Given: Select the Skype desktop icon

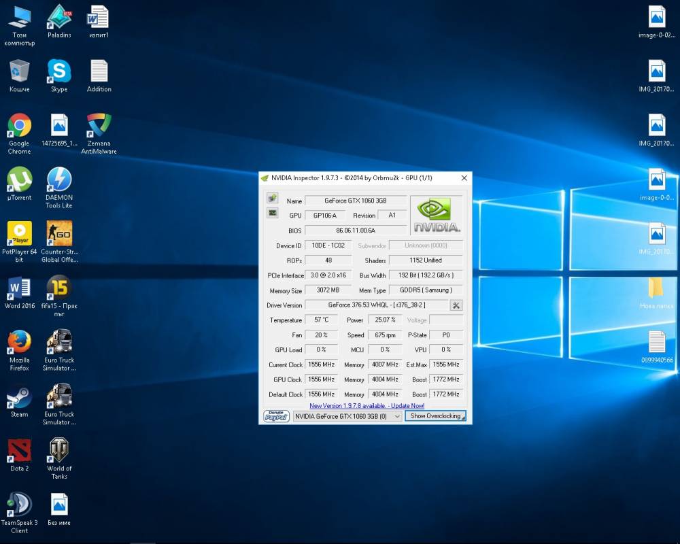Looking at the screenshot, I should 59,76.
